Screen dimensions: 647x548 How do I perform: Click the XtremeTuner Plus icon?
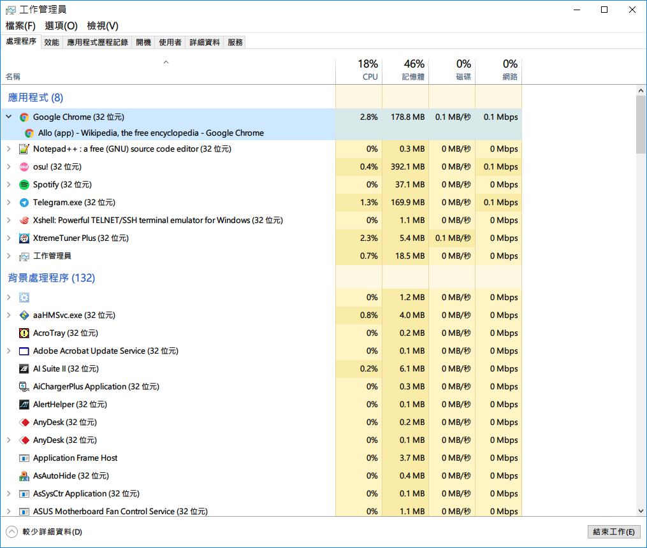[24, 238]
